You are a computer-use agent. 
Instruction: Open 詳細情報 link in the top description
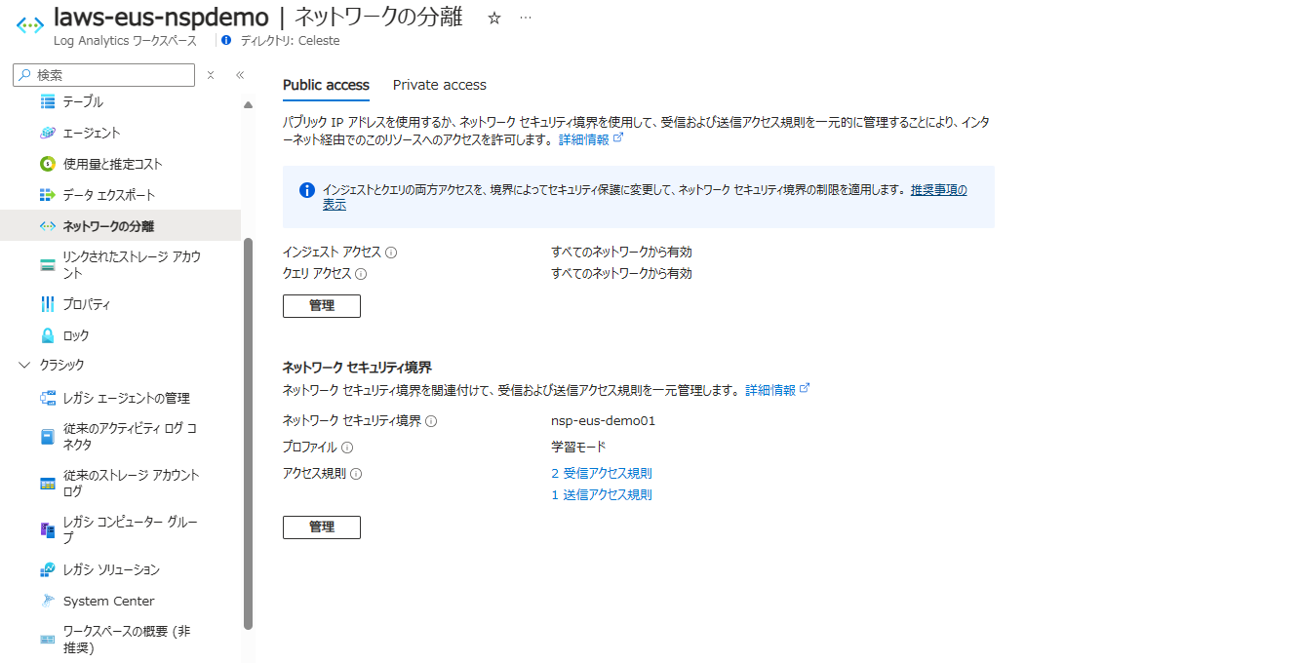point(591,139)
